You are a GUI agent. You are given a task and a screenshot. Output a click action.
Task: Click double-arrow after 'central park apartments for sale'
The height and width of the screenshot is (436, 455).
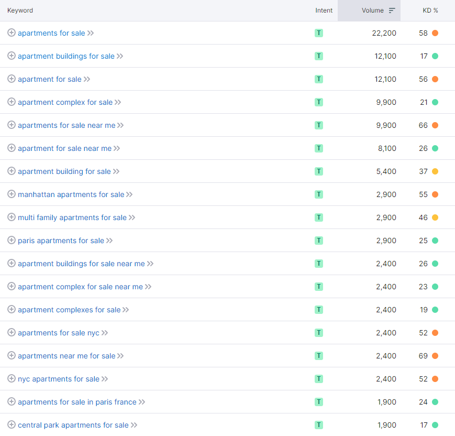click(134, 425)
